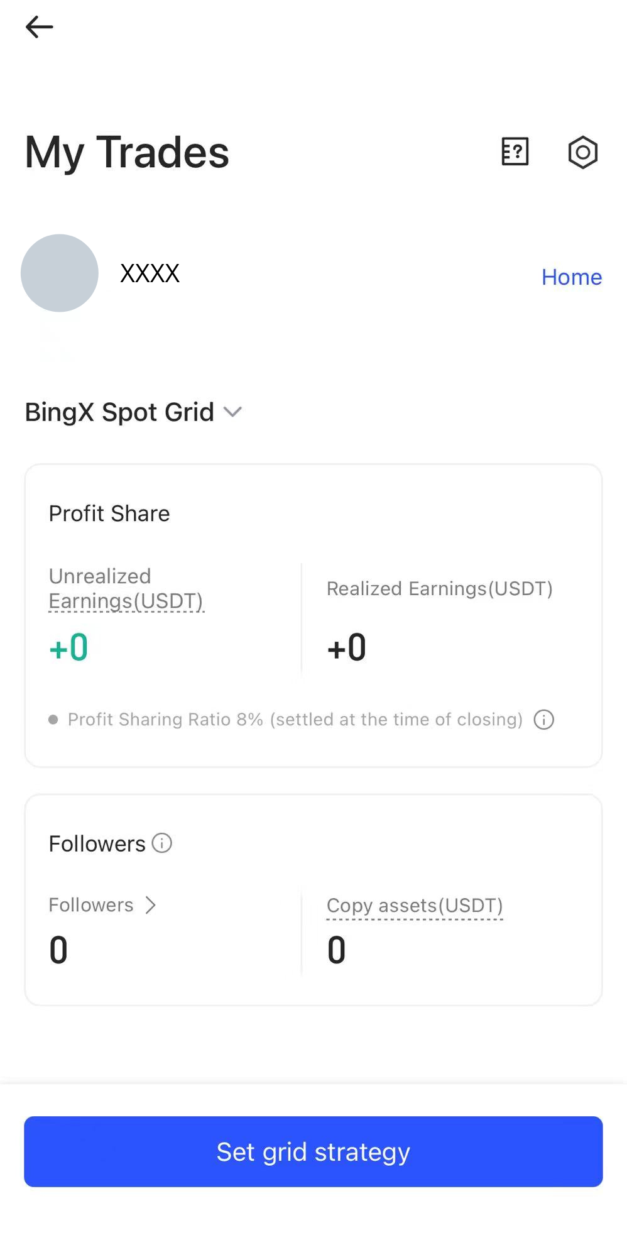Screen dimensions: 627x1240
Task: Click the Set grid strategy button
Action: [x=313, y=1151]
